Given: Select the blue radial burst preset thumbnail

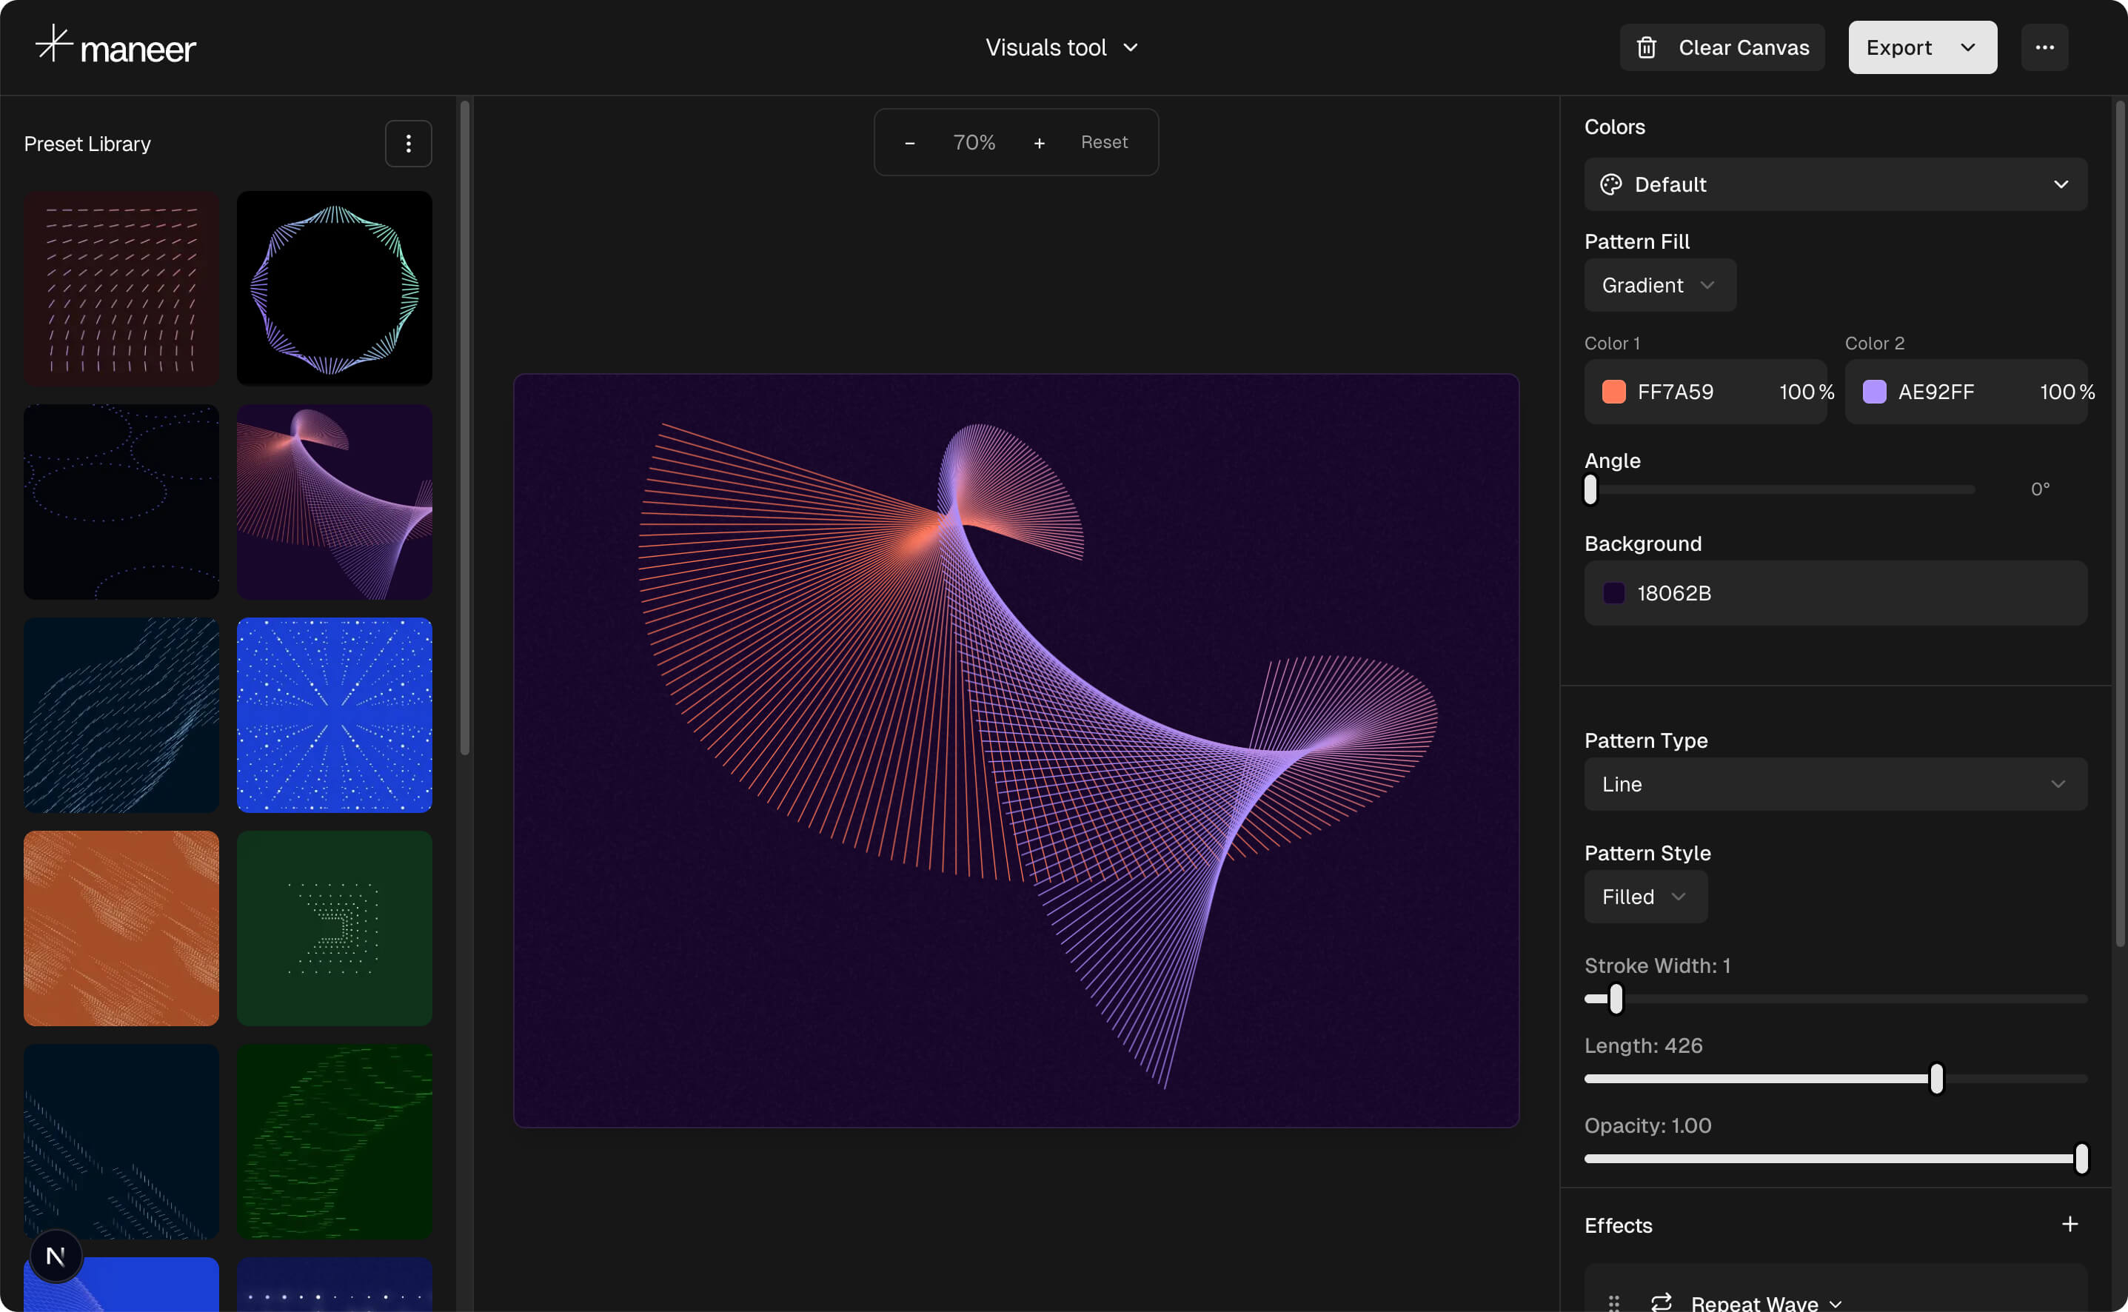Looking at the screenshot, I should pyautogui.click(x=334, y=715).
